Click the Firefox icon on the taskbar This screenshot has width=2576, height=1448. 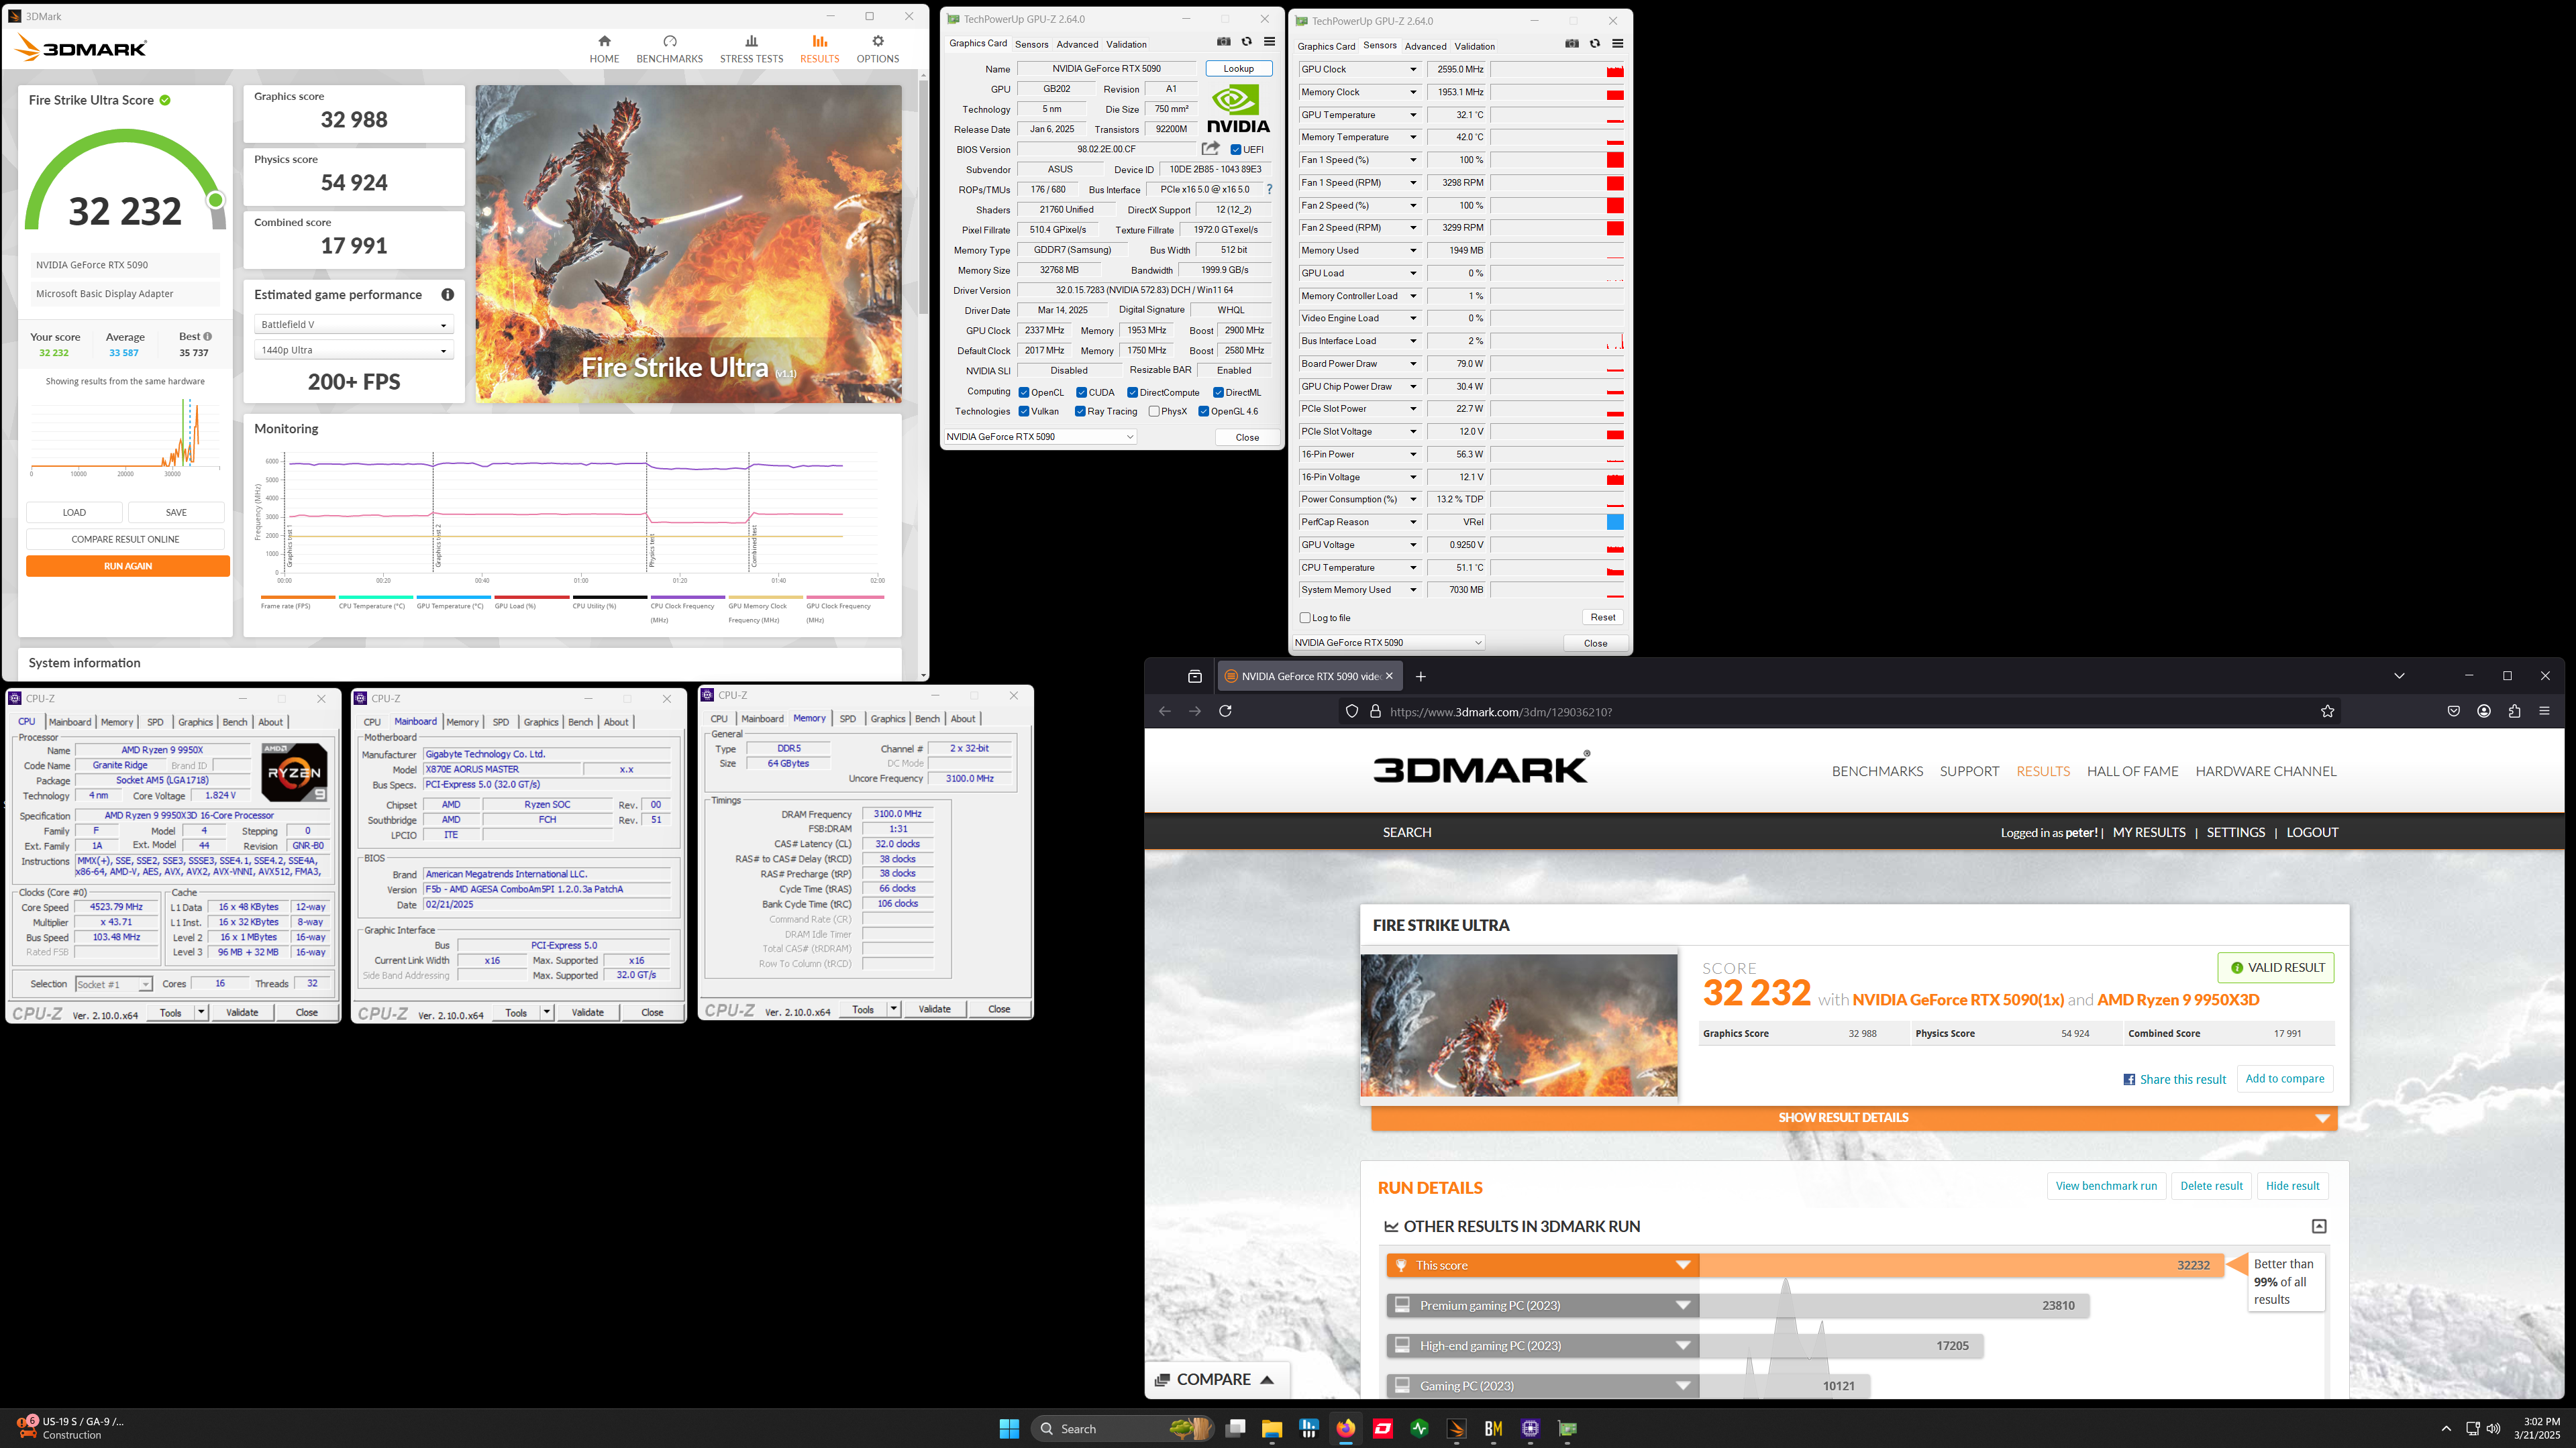(1346, 1428)
